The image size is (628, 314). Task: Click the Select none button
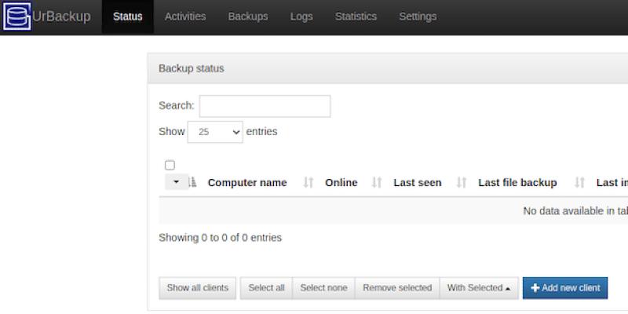(323, 288)
